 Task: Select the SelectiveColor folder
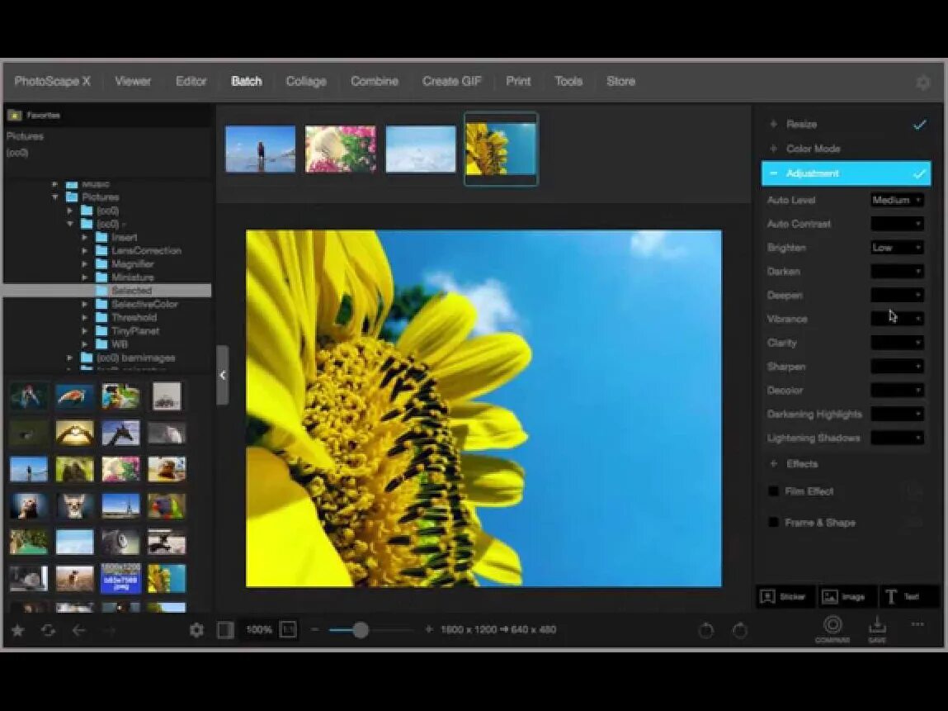point(144,304)
